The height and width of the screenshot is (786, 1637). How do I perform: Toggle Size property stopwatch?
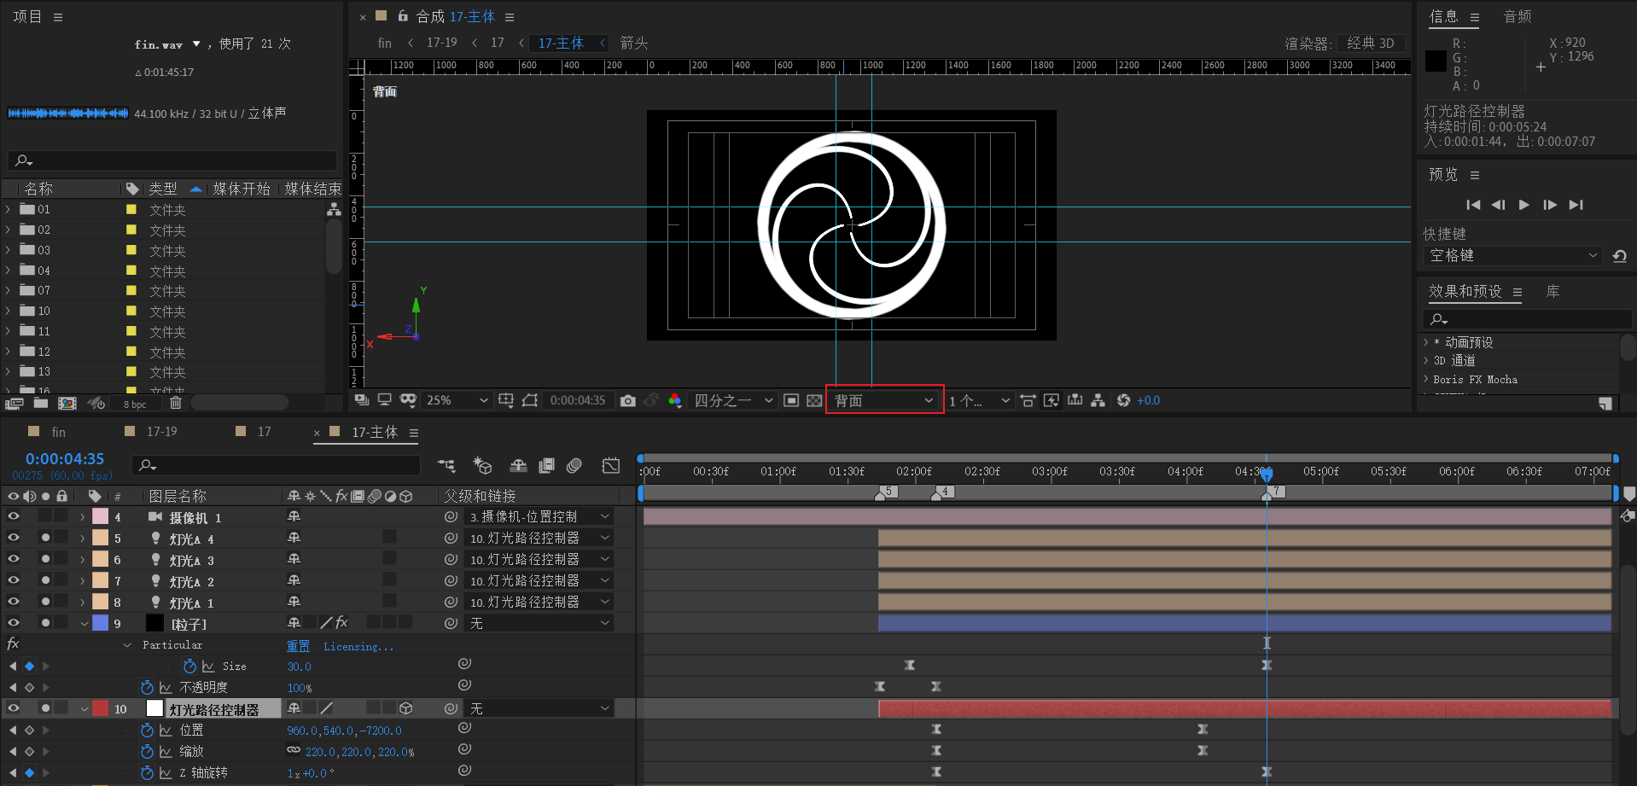(189, 666)
